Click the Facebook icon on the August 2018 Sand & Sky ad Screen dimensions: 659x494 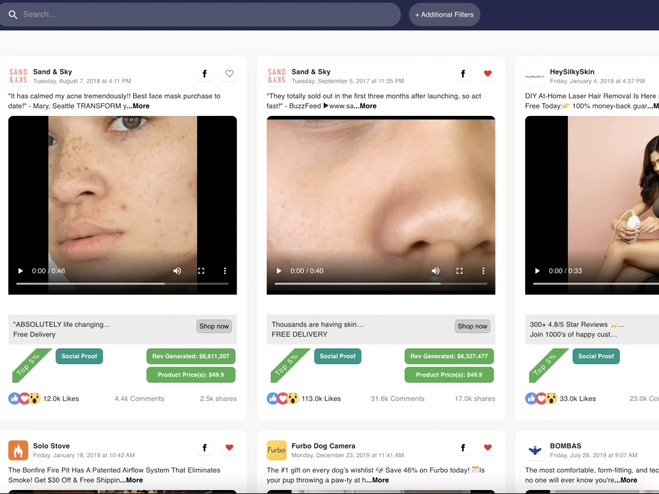[205, 74]
